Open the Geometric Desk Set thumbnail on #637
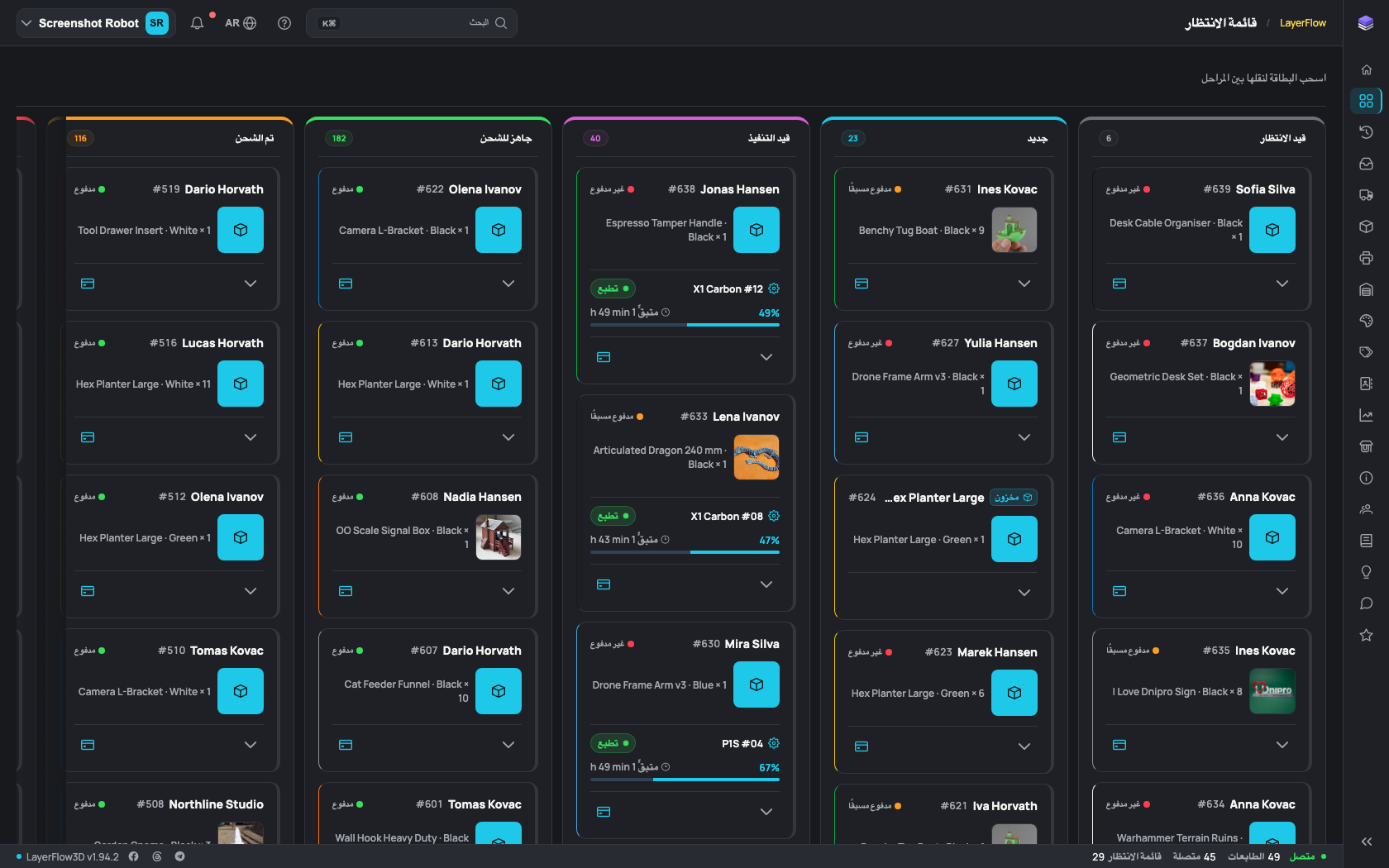Viewport: 1389px width, 868px height. 1272,384
